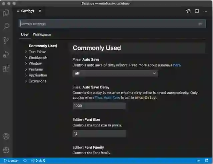The image size is (213, 164).
Task: Open the Accounts menu icon
Action: point(6,136)
